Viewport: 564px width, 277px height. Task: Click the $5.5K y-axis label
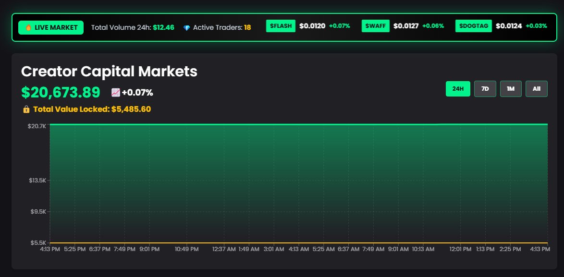pyautogui.click(x=38, y=243)
